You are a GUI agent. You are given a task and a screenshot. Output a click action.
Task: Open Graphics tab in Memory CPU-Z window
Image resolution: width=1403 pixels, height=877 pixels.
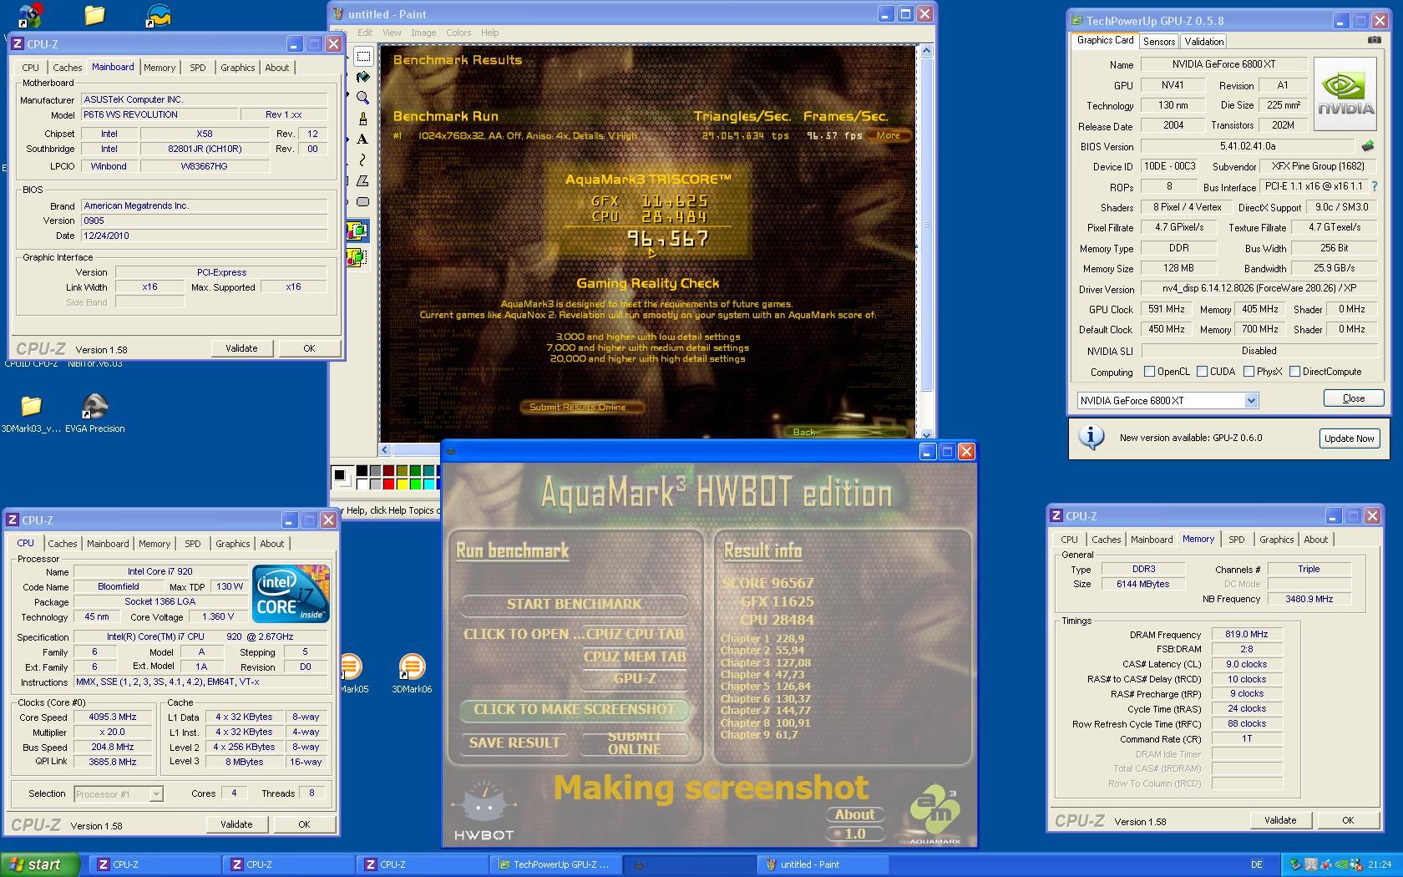click(x=1276, y=540)
